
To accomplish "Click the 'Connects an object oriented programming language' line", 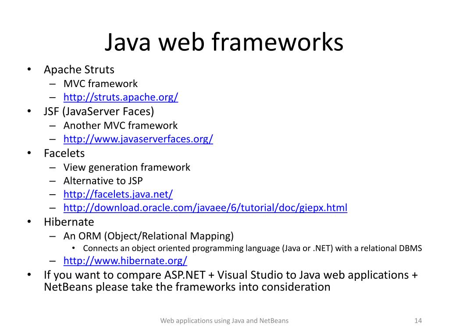I will [253, 248].
